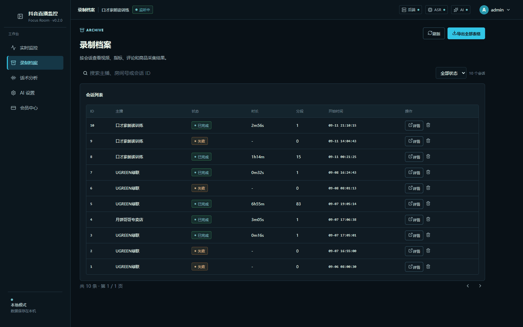This screenshot has height=327, width=523.
Task: Delete session 10 using its trash icon
Action: (x=428, y=125)
